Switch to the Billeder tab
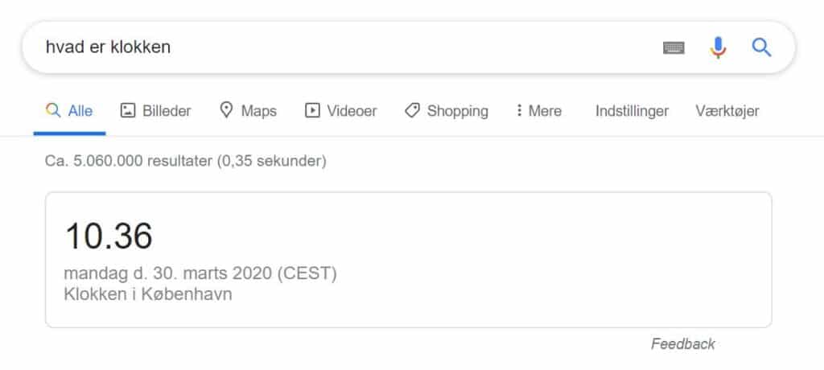This screenshot has width=824, height=370. pos(155,111)
